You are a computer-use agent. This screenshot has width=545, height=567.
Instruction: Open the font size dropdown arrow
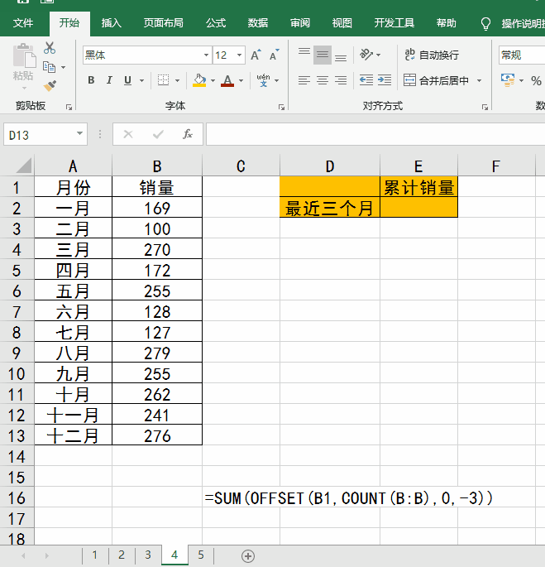pyautogui.click(x=239, y=55)
